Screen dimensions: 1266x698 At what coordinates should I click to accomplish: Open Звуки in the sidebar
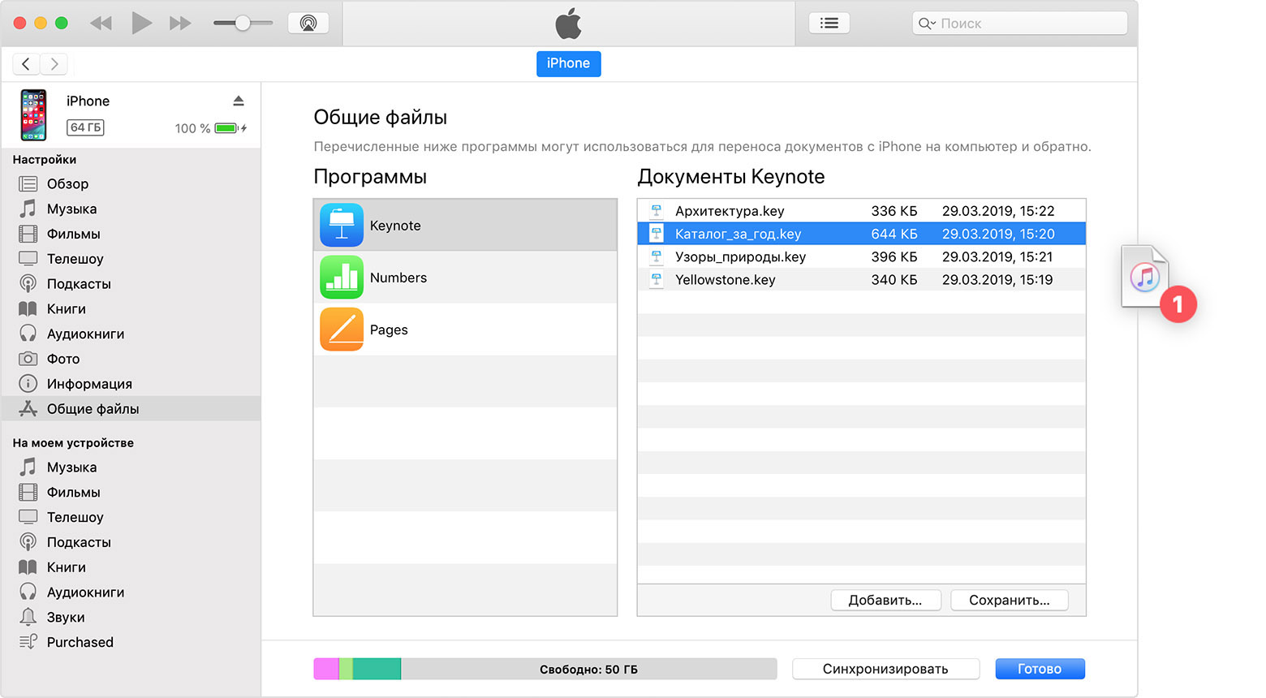(x=131, y=618)
